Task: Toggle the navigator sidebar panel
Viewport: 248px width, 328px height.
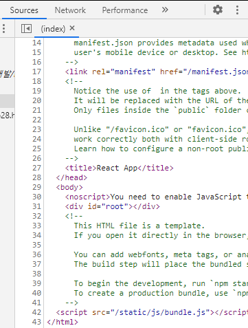Action: coord(26,29)
